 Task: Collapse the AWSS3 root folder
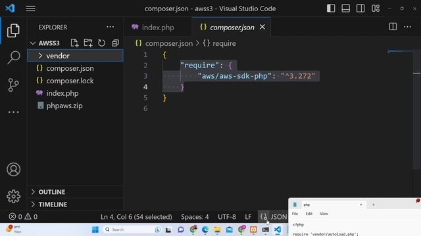[33, 43]
